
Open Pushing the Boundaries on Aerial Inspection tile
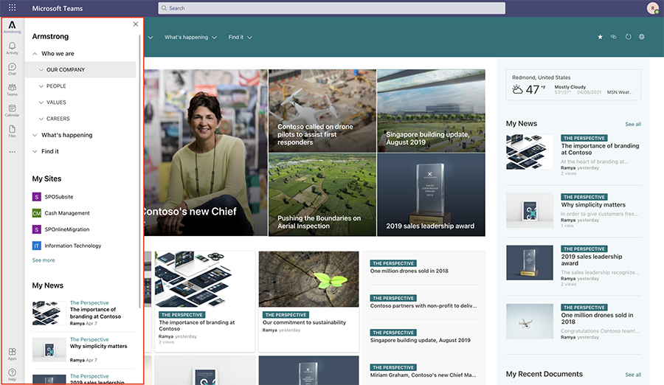pyautogui.click(x=322, y=195)
